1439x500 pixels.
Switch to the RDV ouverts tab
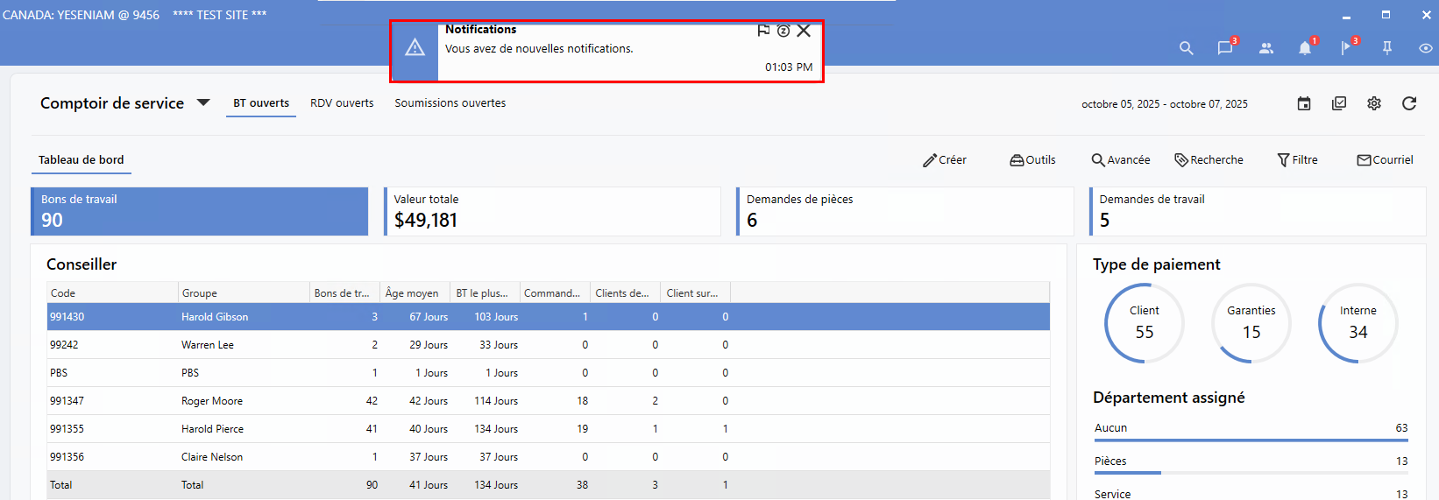point(342,103)
